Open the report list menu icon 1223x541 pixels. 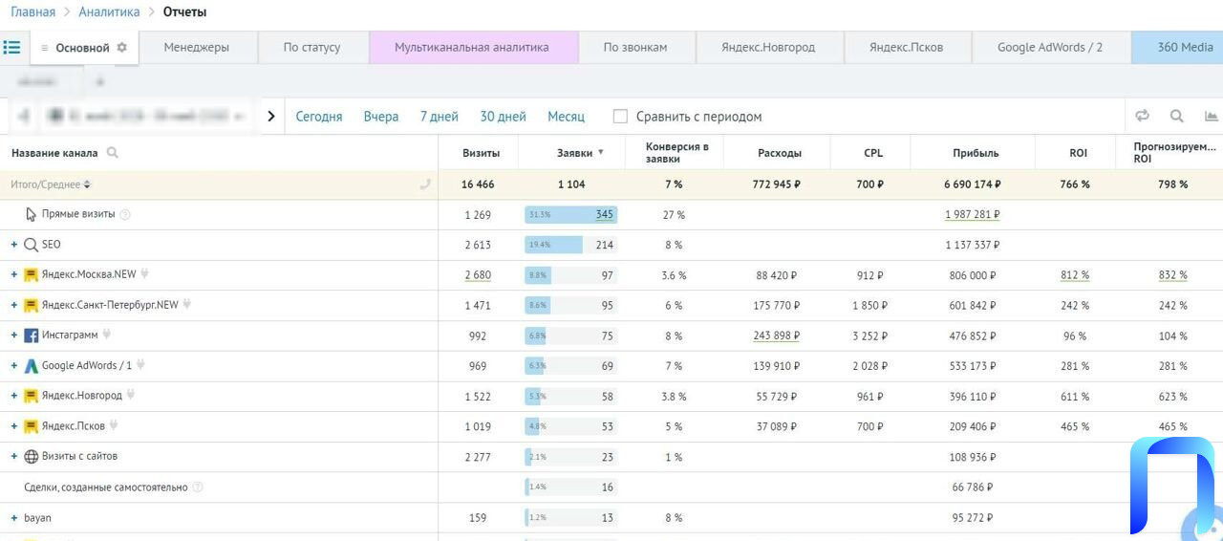11,47
